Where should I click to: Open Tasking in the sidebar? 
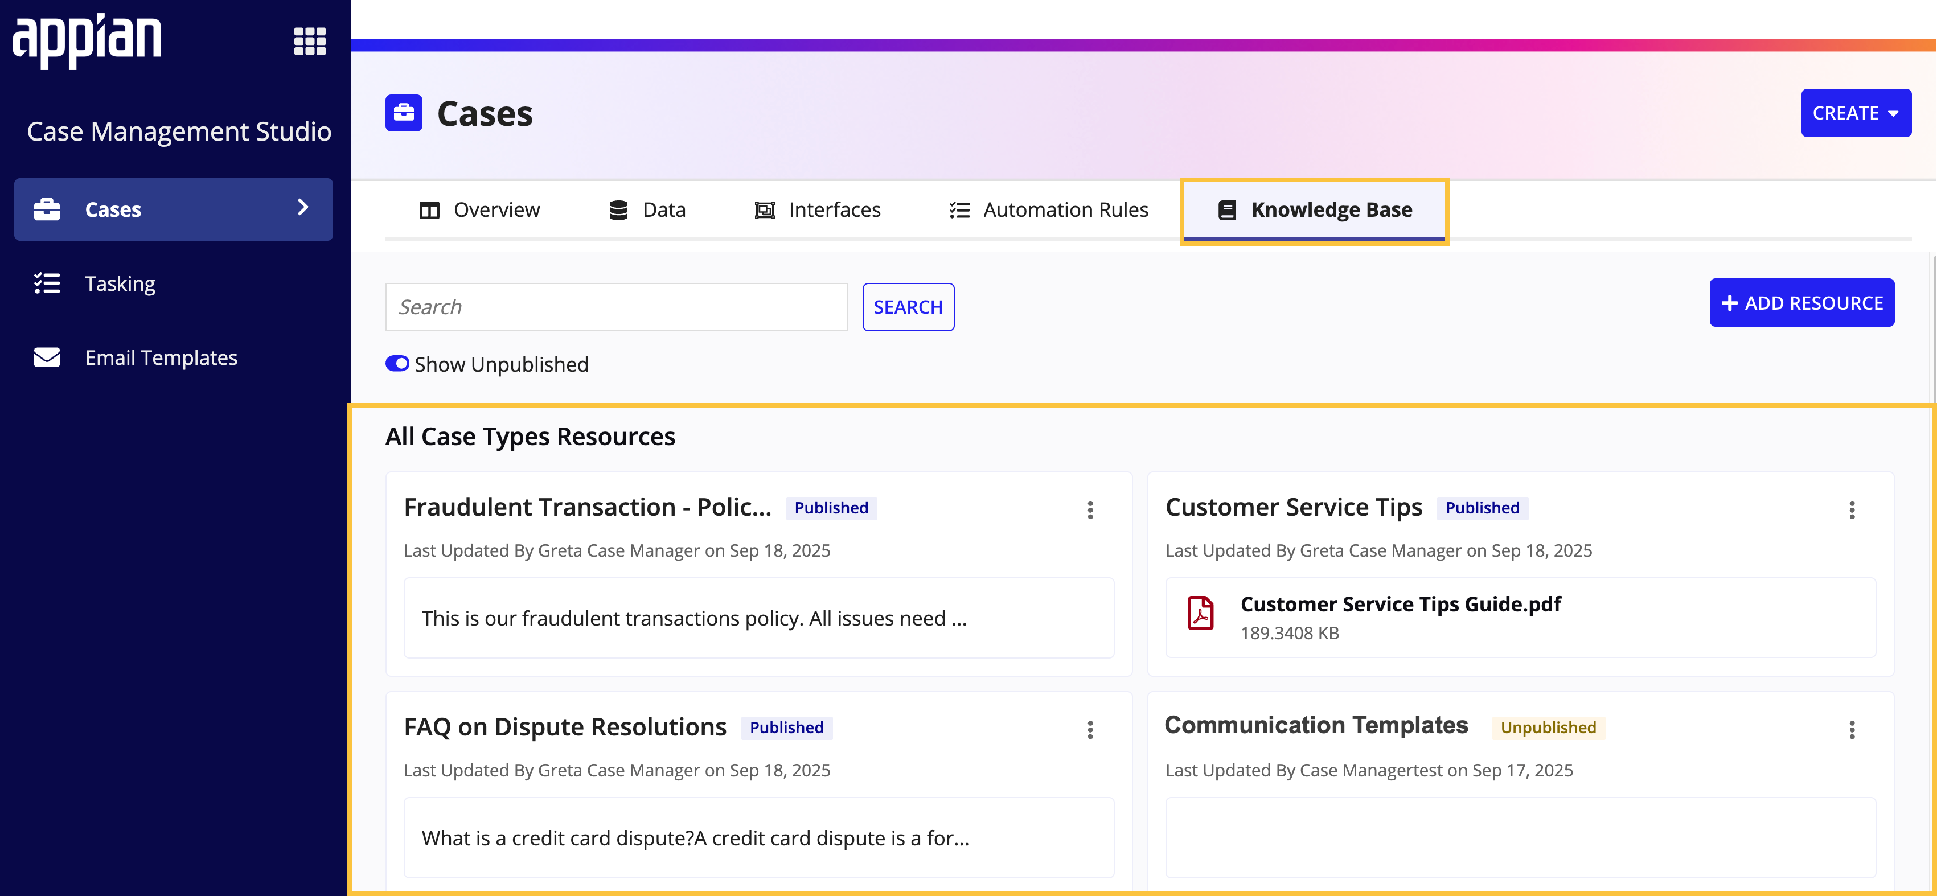(x=173, y=283)
